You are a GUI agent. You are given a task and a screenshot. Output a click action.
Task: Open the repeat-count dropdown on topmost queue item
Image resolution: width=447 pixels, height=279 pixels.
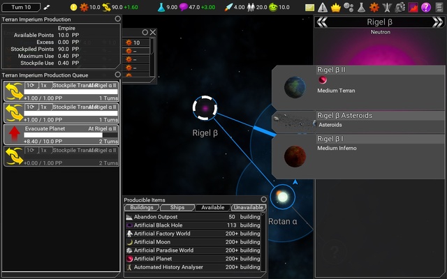[31, 85]
